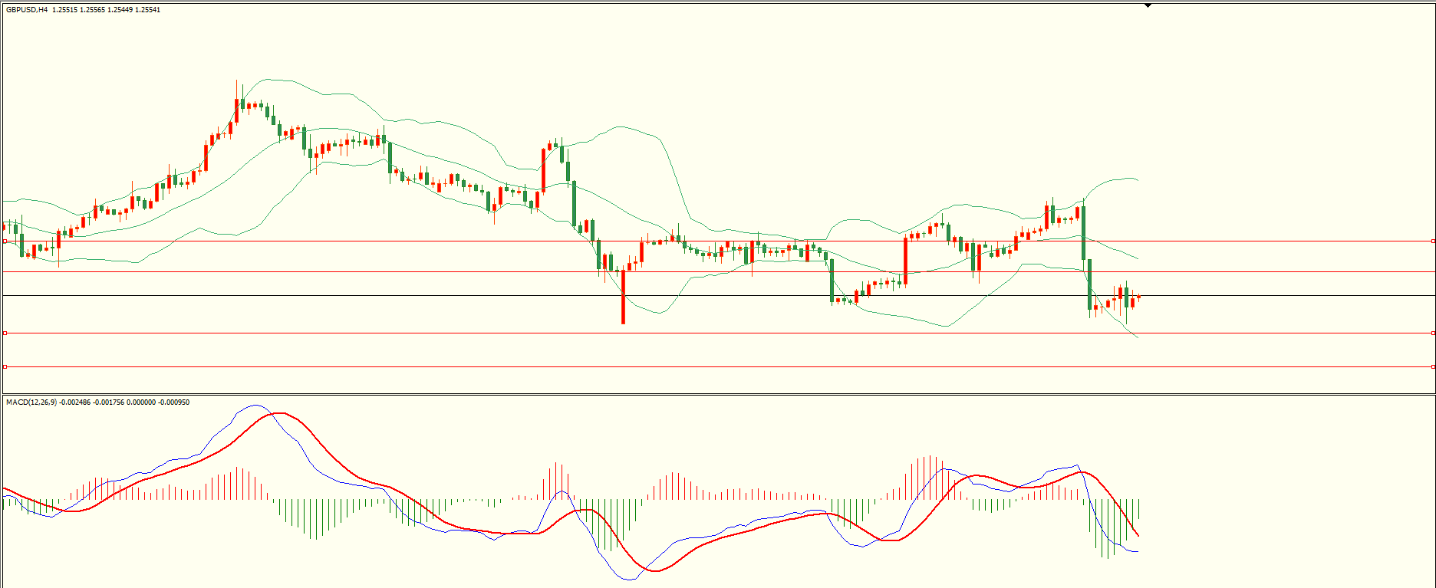Click left handle of topmost red horizontal line
Viewport: 1436px width, 588px height.
pyautogui.click(x=5, y=241)
